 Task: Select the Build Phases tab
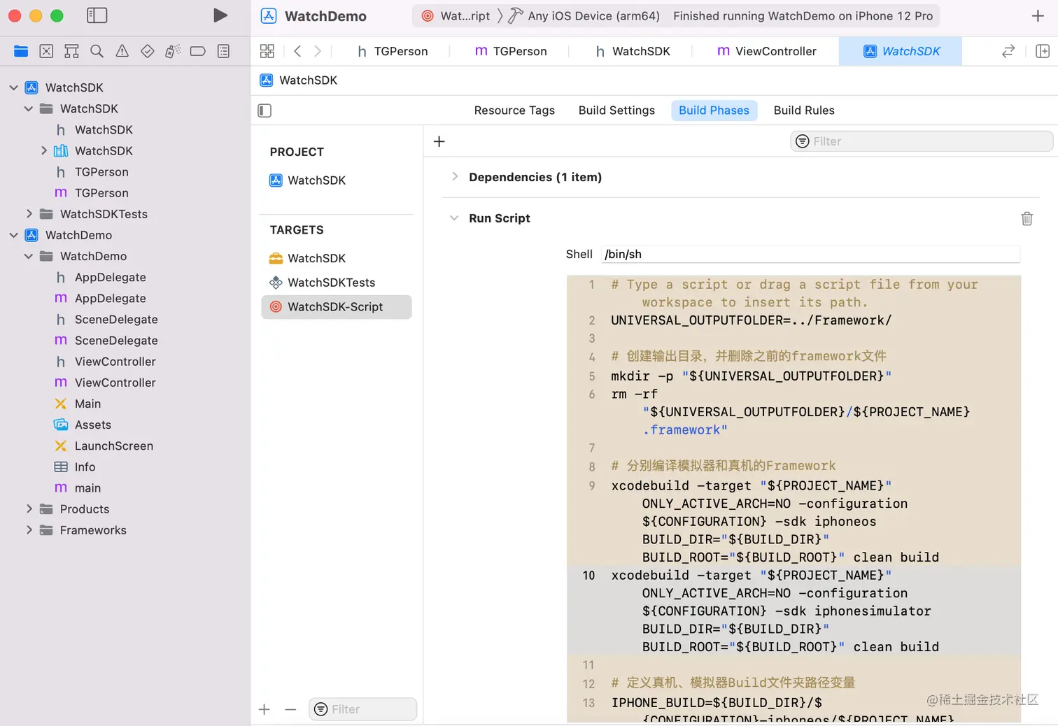click(x=714, y=111)
